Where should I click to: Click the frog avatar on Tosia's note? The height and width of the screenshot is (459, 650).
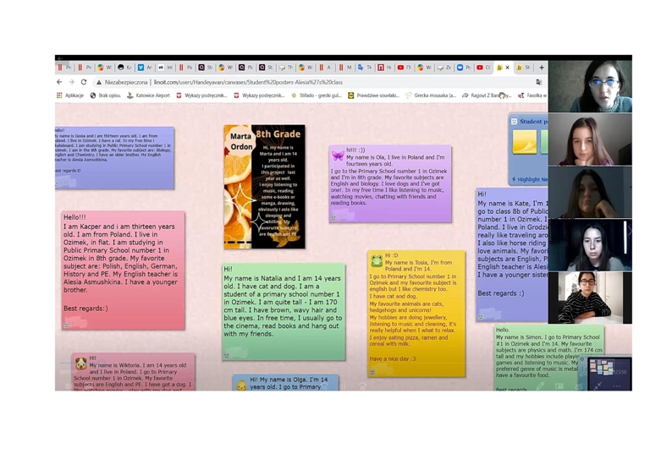coord(377,260)
